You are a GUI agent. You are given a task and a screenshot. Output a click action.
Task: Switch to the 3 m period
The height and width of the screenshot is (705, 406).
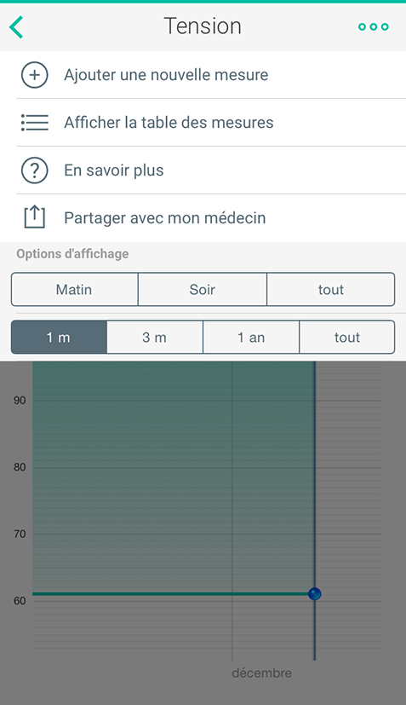(155, 338)
